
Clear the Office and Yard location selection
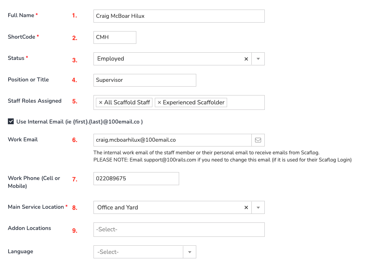(246, 207)
